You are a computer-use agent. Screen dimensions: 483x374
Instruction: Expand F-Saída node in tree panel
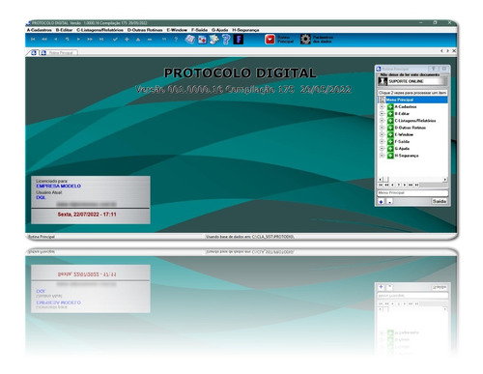pos(382,142)
